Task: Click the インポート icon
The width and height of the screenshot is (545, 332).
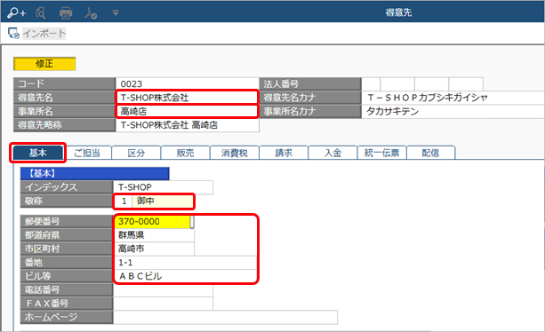Action: coord(13,34)
